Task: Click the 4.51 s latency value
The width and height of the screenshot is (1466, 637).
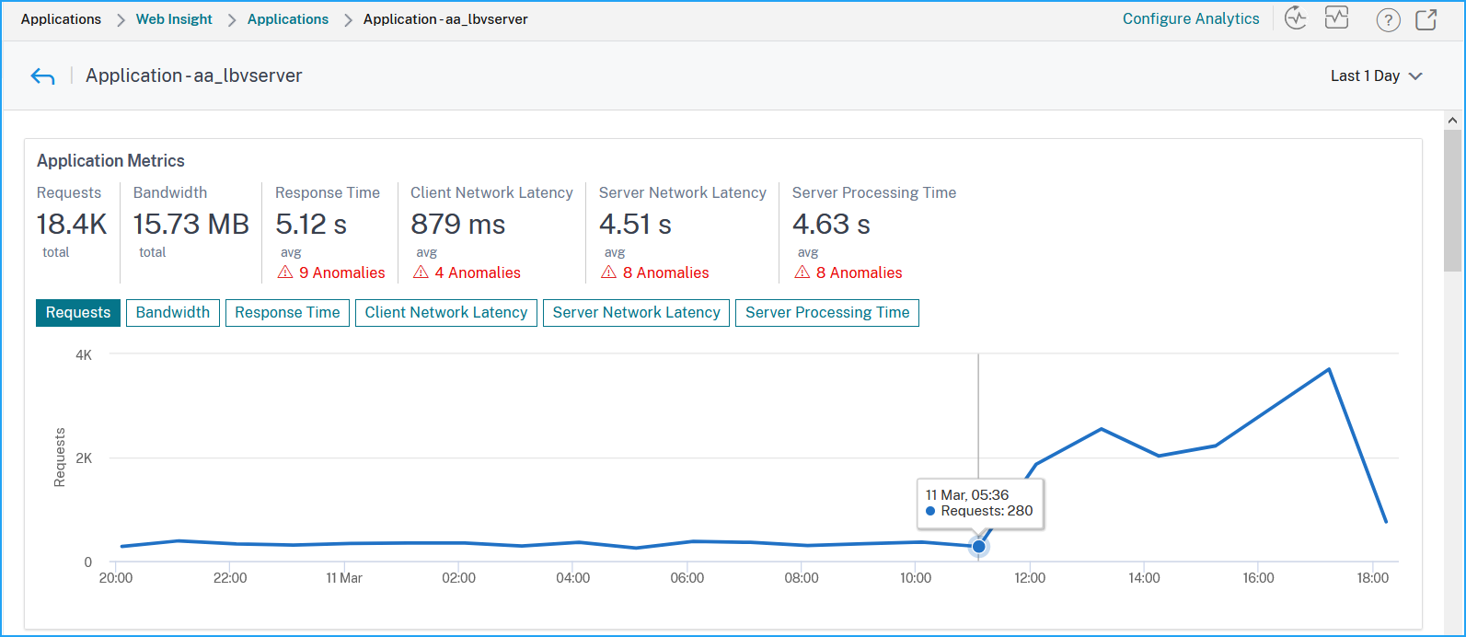Action: [x=635, y=224]
